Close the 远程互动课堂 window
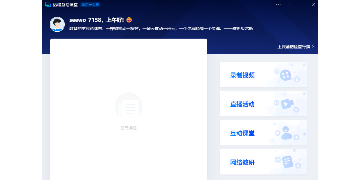Image resolution: width=360 pixels, height=180 pixels. [313, 5]
